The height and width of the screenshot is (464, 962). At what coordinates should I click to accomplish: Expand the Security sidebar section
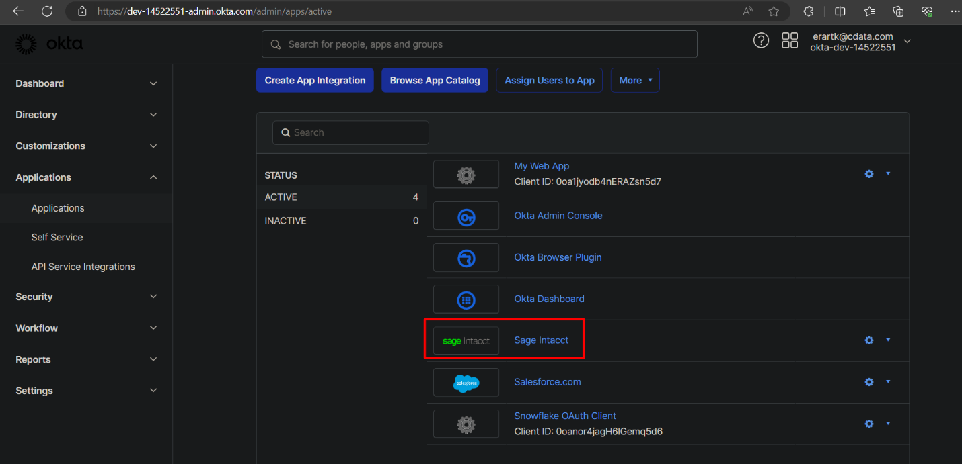click(86, 297)
